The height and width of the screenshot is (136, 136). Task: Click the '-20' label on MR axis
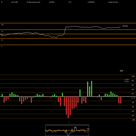(x=133, y=103)
